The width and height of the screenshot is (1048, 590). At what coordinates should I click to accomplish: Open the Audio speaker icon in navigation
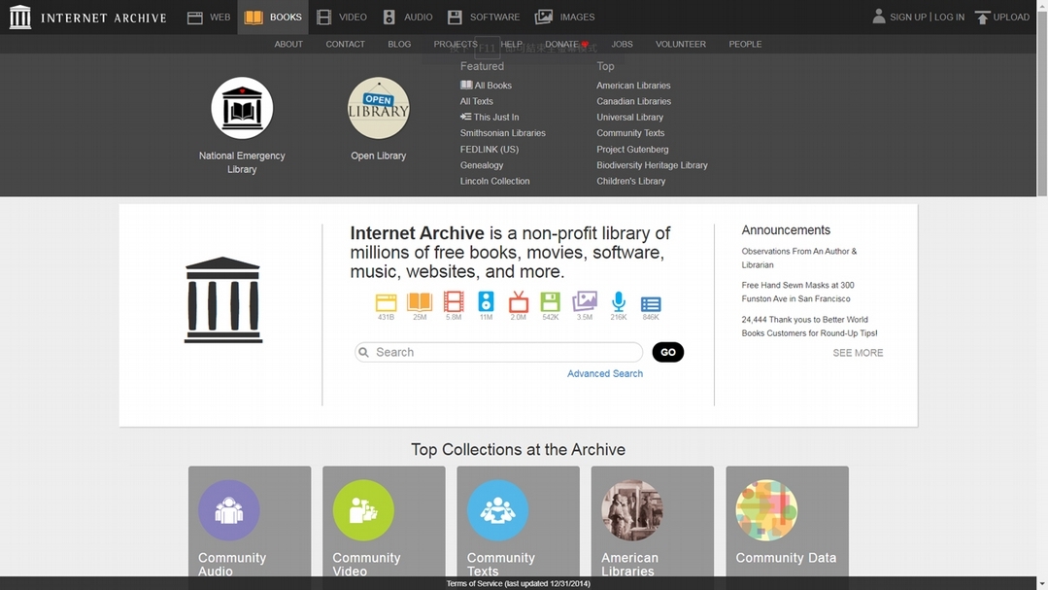tap(389, 17)
